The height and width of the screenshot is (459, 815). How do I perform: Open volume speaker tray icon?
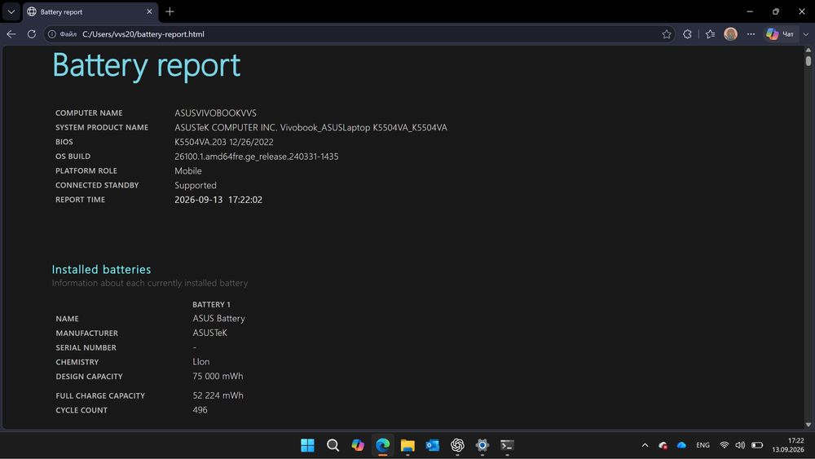[x=740, y=445]
